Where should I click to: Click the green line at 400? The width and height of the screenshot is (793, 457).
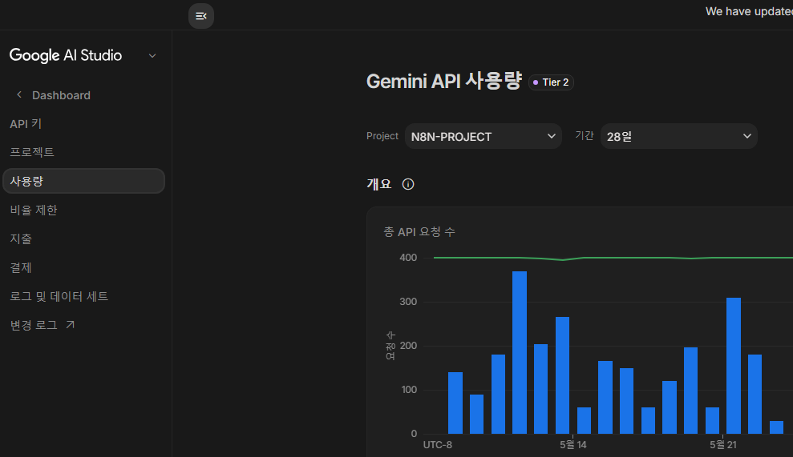[x=613, y=258]
